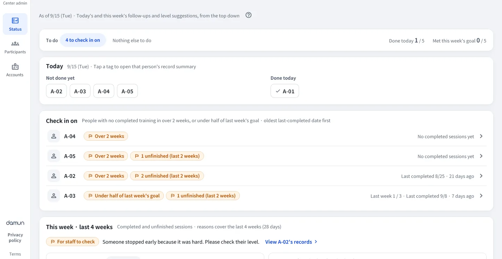
Task: Open the Privacy policy link
Action: click(15, 237)
